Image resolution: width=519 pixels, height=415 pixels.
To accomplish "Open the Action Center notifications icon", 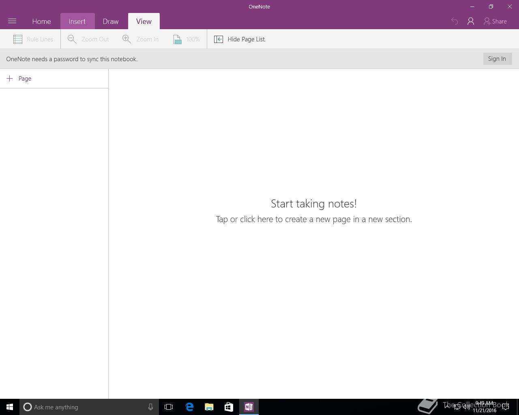I will (506, 407).
